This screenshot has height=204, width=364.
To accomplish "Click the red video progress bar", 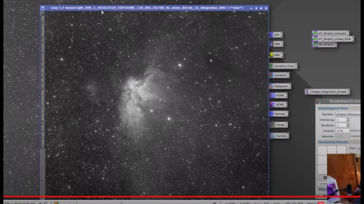I will click(x=182, y=196).
